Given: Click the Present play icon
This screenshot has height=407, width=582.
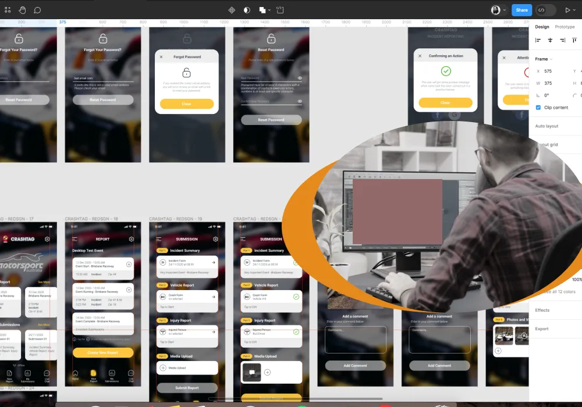Looking at the screenshot, I should (567, 10).
